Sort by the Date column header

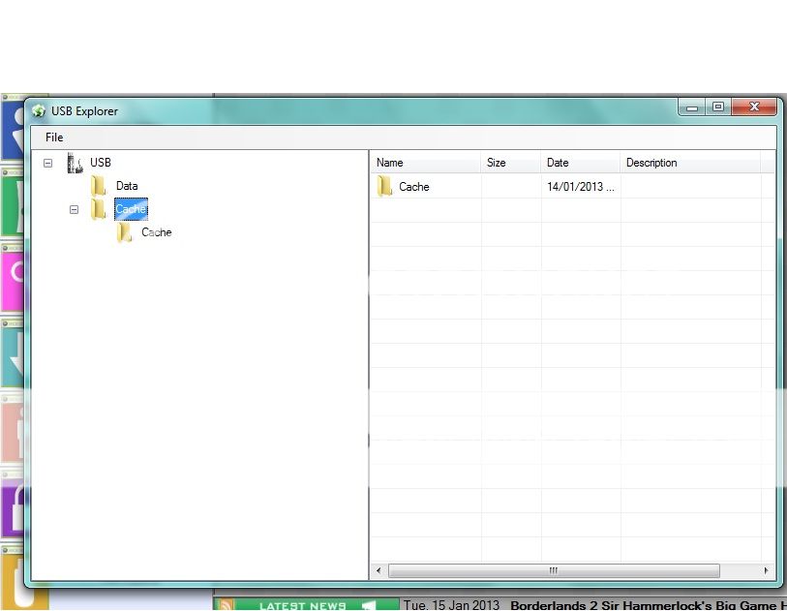(x=580, y=163)
